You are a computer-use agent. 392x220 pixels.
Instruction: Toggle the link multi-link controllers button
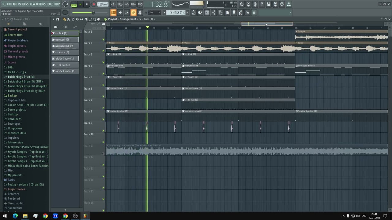click(x=133, y=13)
